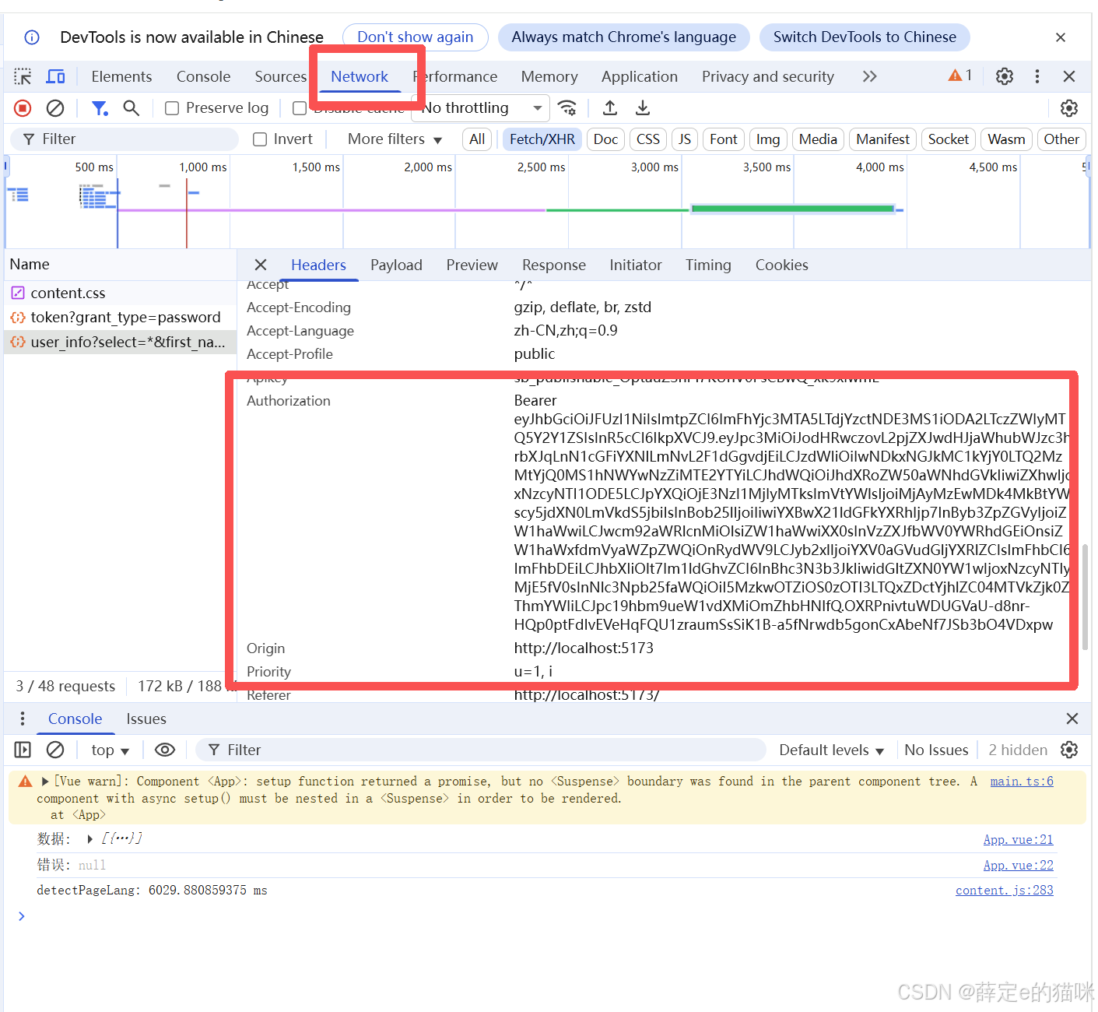1098x1012 pixels.
Task: Toggle Fetch/XHR request filter
Action: (x=542, y=139)
